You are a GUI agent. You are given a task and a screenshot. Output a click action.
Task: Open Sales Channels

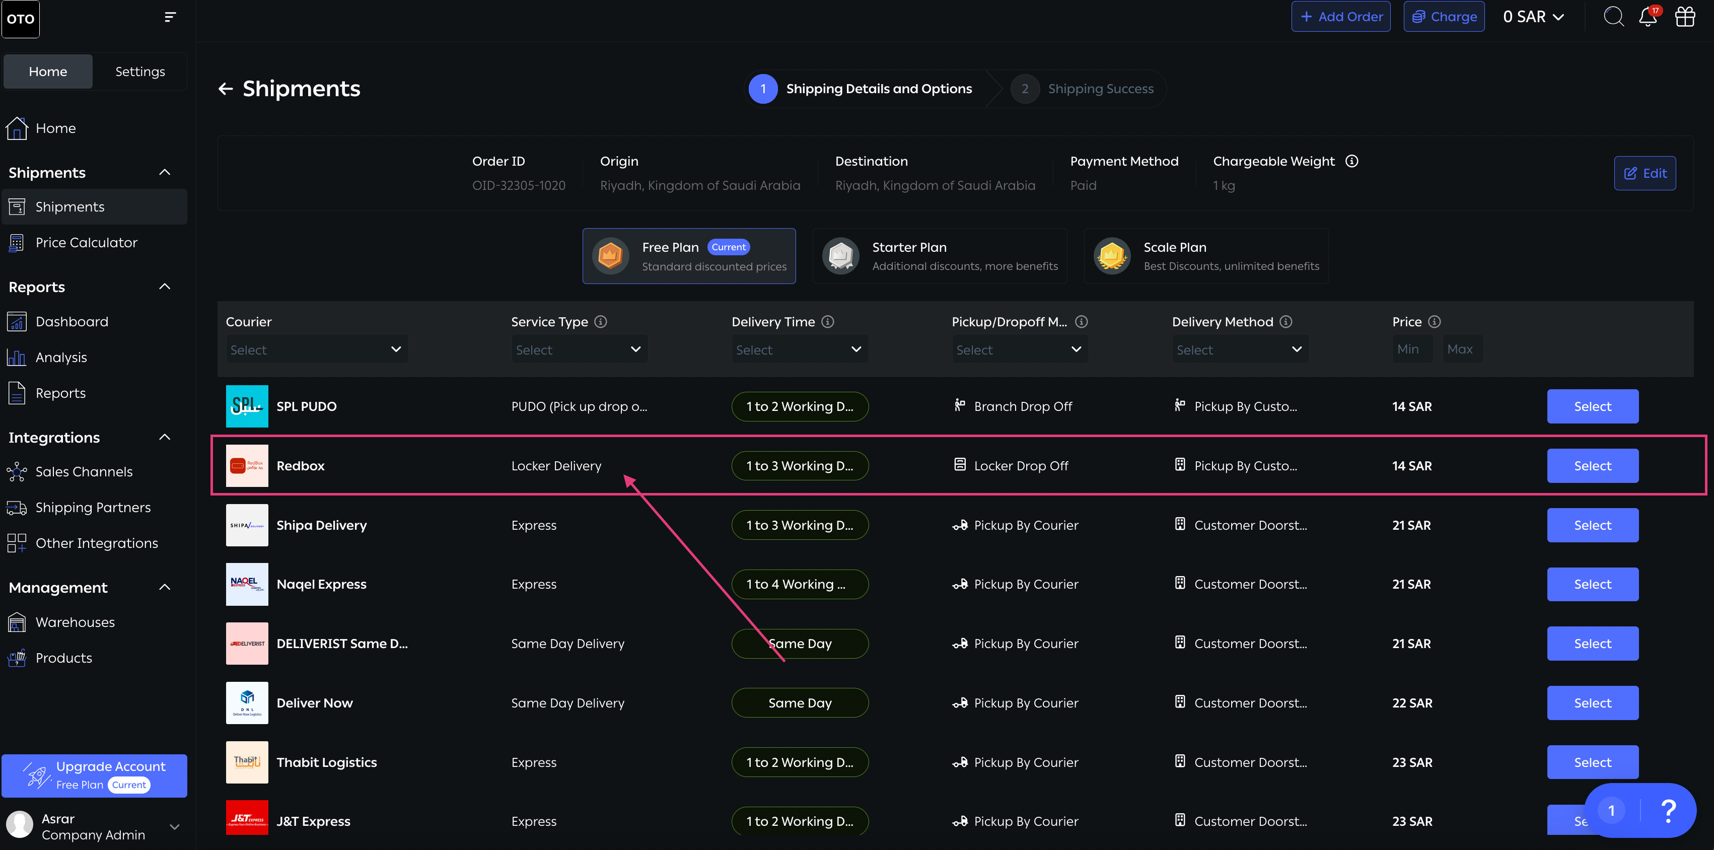pyautogui.click(x=94, y=472)
